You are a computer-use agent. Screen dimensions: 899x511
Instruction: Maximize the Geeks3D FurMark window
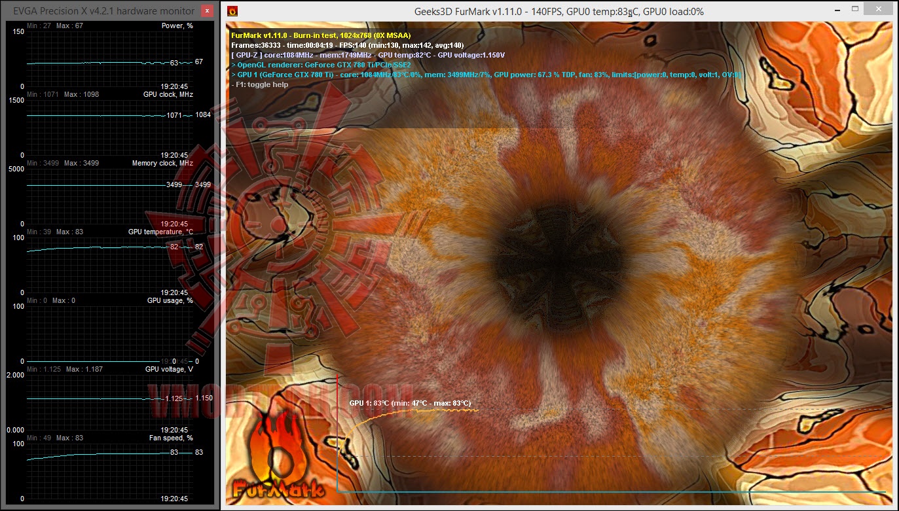pos(856,10)
